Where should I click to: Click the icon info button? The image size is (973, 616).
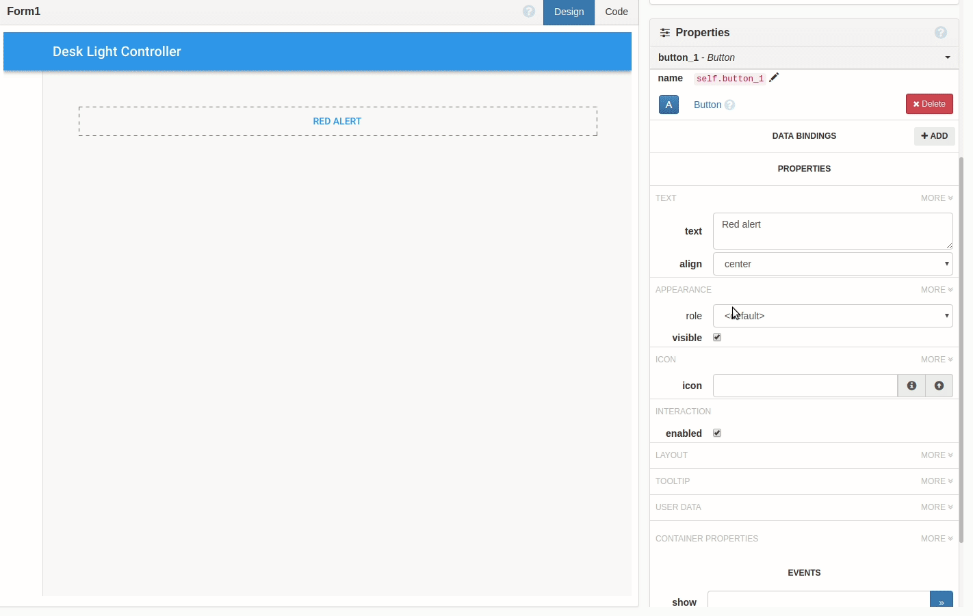click(911, 386)
